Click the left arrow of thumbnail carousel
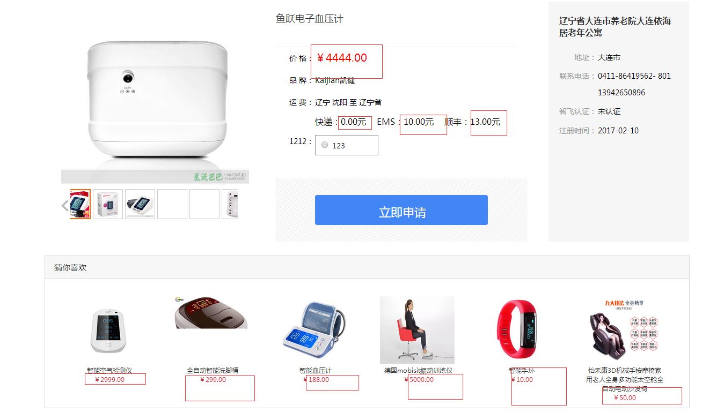724x413 pixels. pos(65,205)
